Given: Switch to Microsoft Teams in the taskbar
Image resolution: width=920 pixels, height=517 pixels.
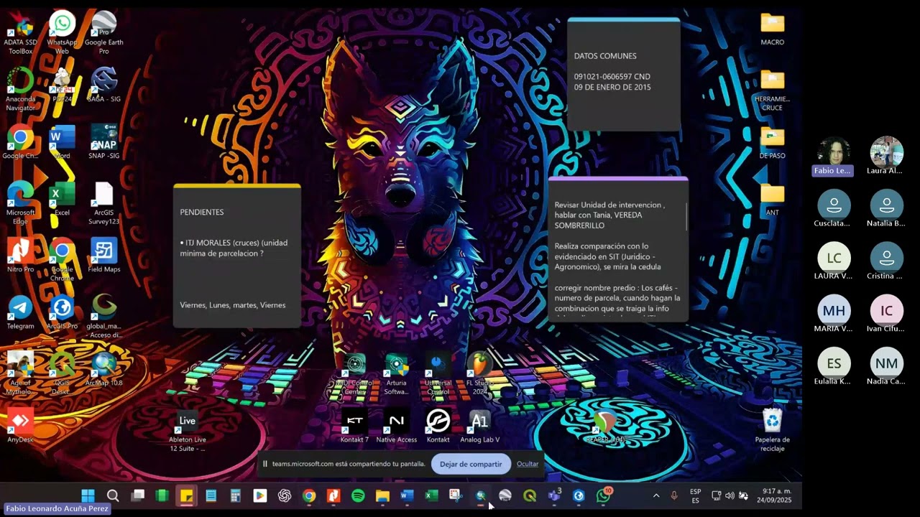Looking at the screenshot, I should tap(554, 495).
